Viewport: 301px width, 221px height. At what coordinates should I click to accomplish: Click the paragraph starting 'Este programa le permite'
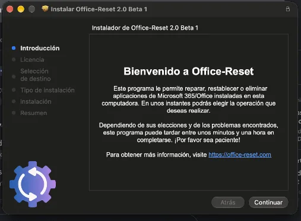[188, 100]
